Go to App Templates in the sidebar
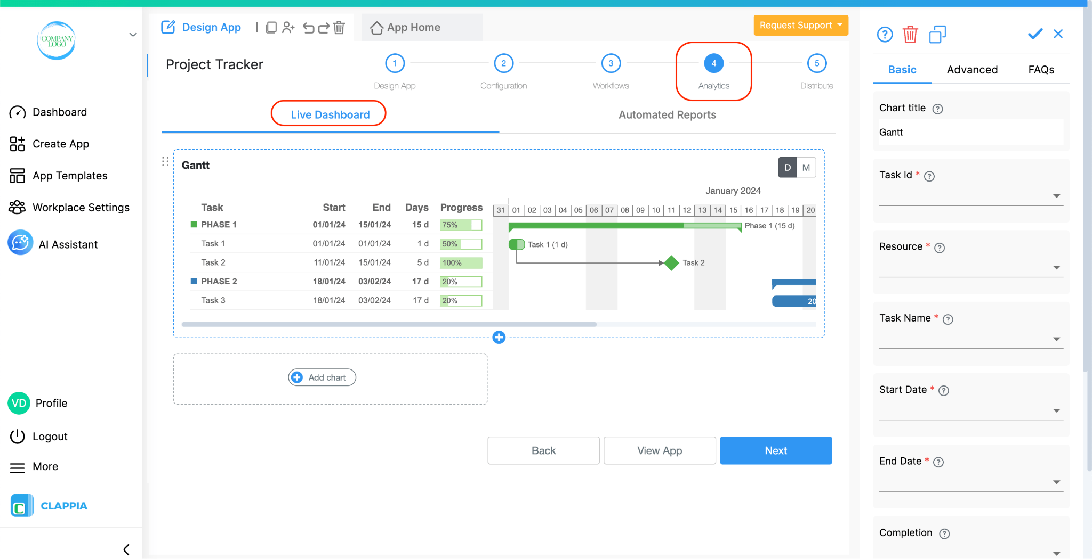 click(58, 176)
